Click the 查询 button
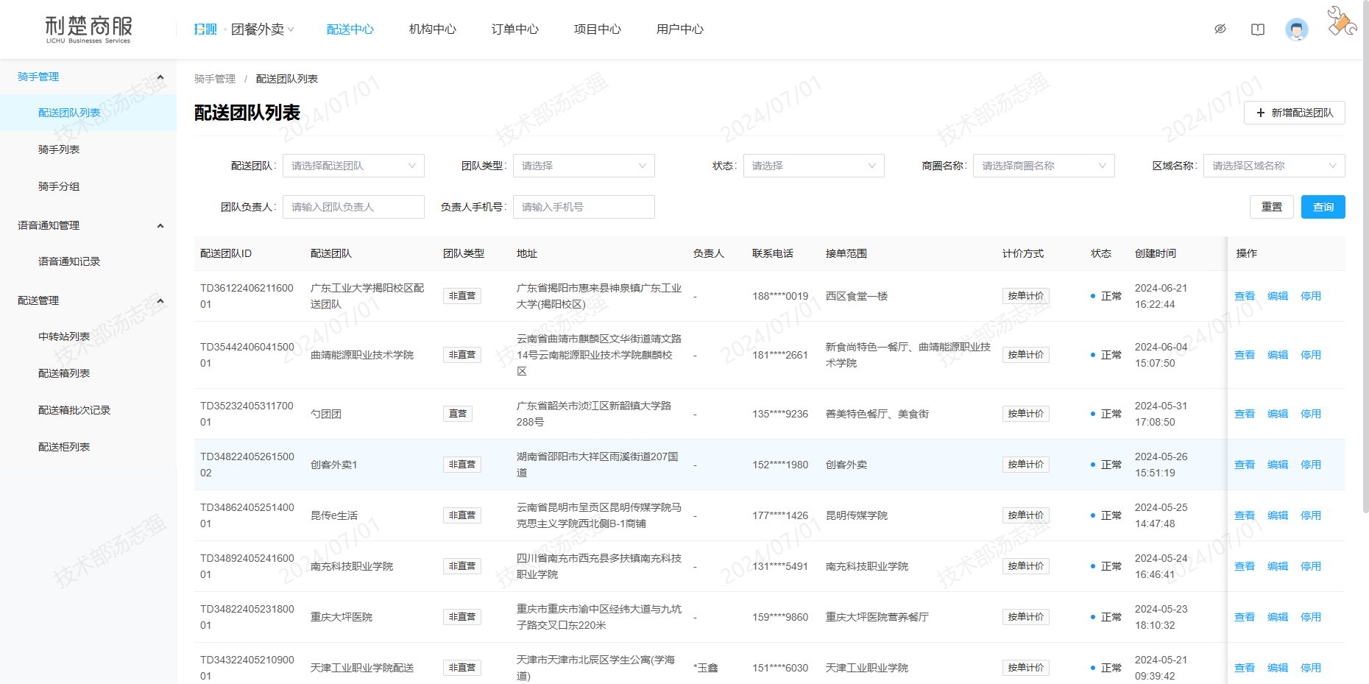Screen dimensions: 1369x684 (x=1323, y=207)
